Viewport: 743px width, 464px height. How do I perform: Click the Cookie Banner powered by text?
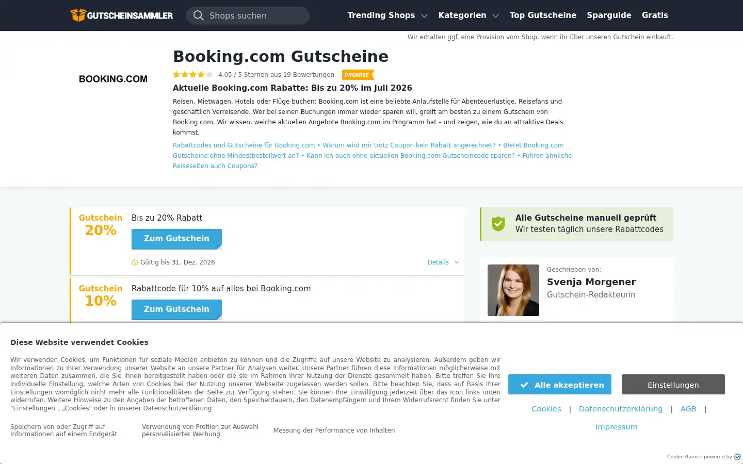tap(699, 457)
